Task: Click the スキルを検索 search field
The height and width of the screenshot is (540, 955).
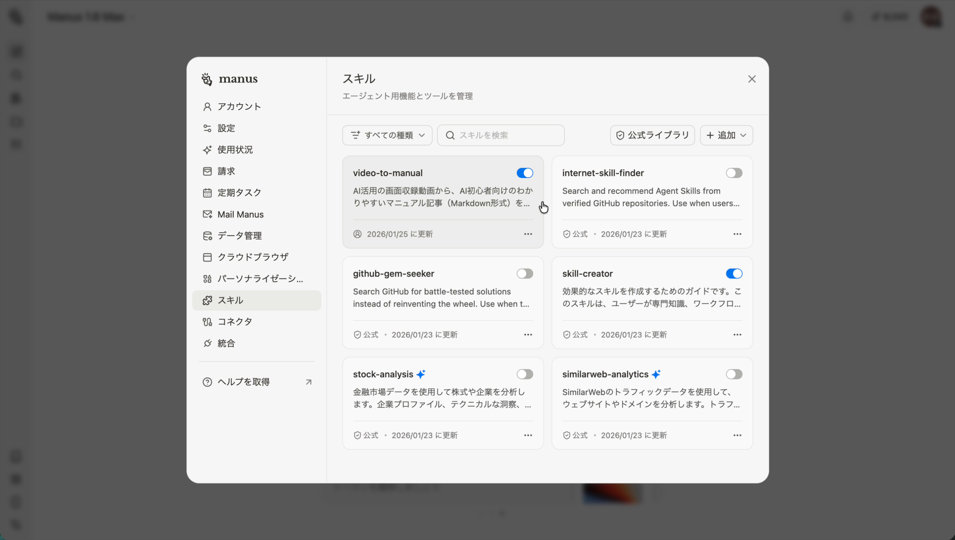Action: (501, 135)
